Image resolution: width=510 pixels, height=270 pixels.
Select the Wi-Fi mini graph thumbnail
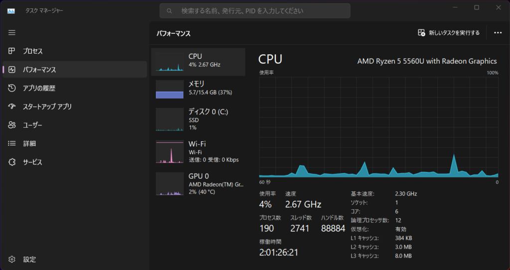(x=169, y=151)
